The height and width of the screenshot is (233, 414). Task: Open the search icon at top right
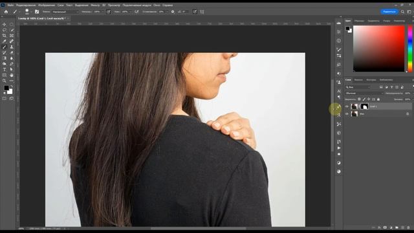402,12
